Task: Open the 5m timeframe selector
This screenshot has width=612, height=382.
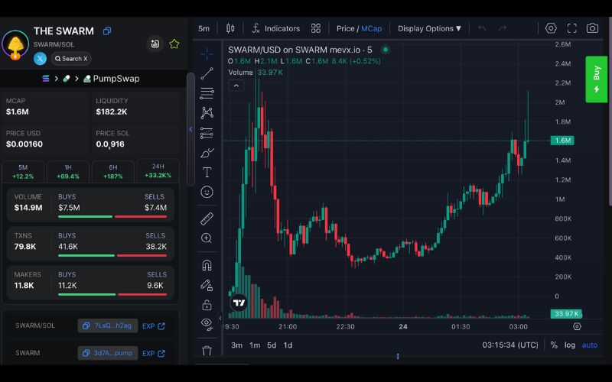Action: [203, 28]
